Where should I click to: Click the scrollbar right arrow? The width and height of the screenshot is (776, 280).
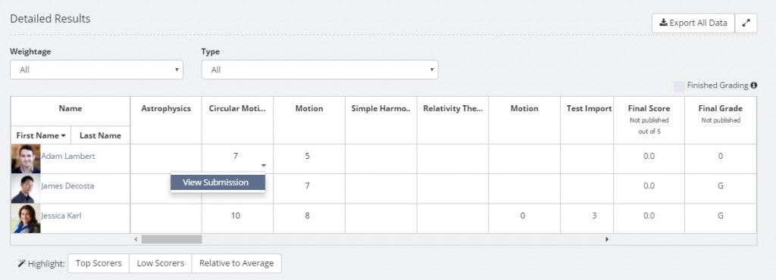coord(607,239)
